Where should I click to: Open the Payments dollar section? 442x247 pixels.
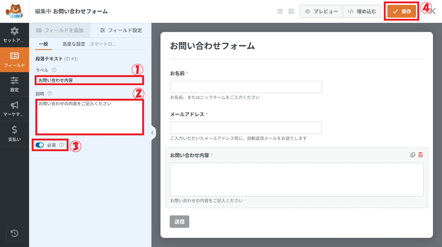click(14, 133)
